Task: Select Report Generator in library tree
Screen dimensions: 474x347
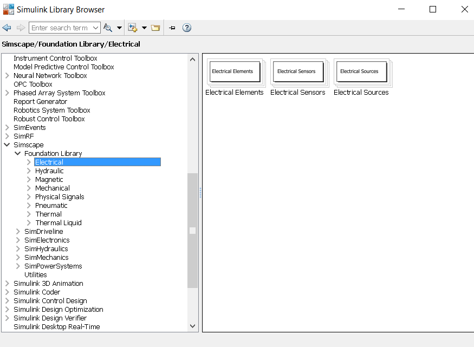Action: coord(40,101)
